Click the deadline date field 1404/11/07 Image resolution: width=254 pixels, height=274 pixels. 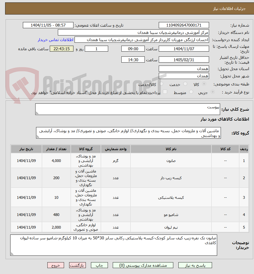(184, 49)
